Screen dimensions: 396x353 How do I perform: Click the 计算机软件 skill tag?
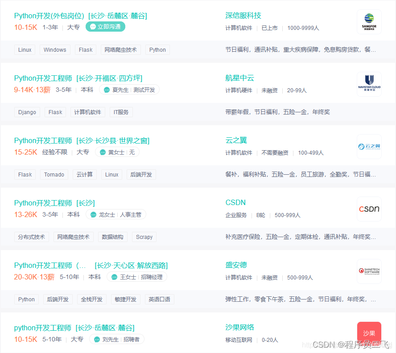click(88, 112)
